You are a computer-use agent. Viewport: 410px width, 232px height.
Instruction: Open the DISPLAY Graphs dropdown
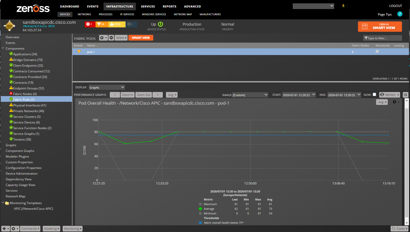[107, 87]
